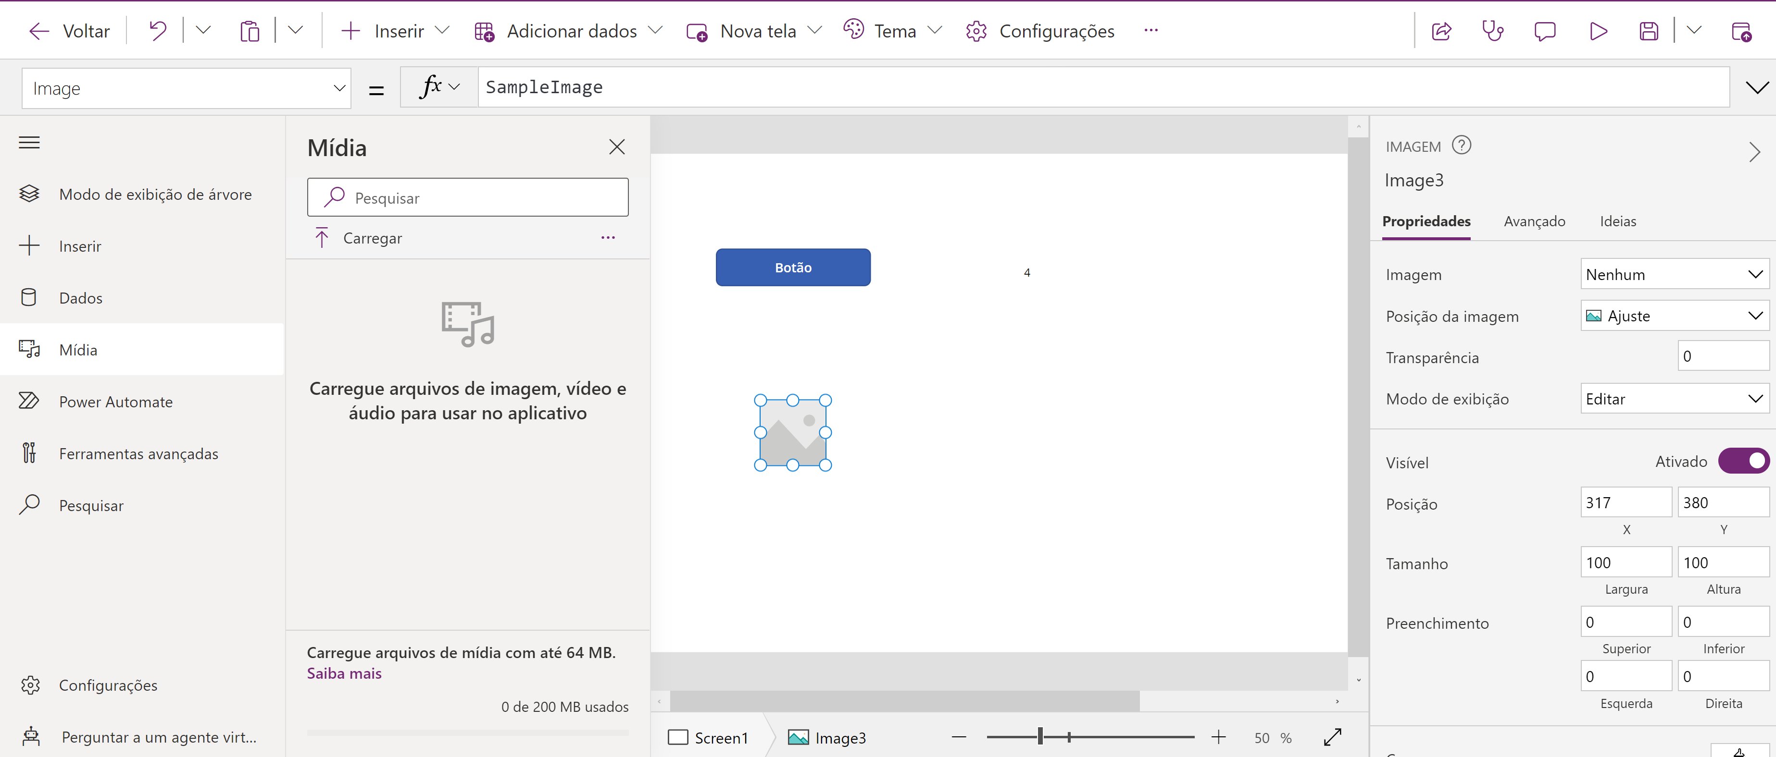Click Carregar to upload media
The height and width of the screenshot is (757, 1776).
359,238
